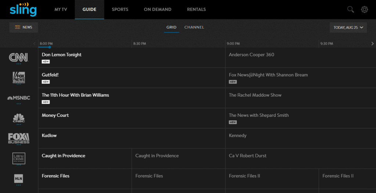Click the 8:30 PM time label
Image resolution: width=376 pixels, height=193 pixels.
click(x=140, y=44)
